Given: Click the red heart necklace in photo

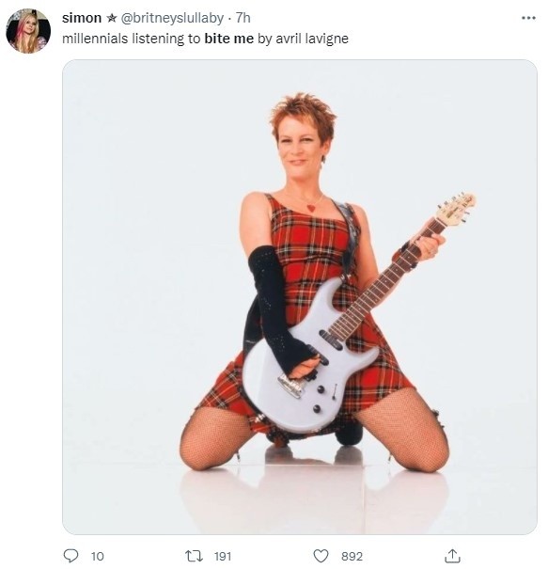Looking at the screenshot, I should [x=311, y=208].
